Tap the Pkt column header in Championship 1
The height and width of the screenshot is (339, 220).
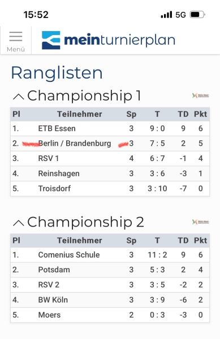point(200,114)
